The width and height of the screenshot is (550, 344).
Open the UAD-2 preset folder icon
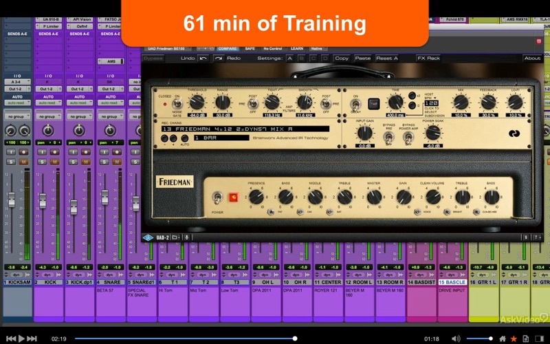175,237
